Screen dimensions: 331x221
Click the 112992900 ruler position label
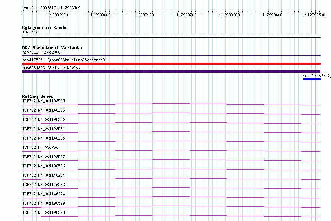(x=58, y=15)
